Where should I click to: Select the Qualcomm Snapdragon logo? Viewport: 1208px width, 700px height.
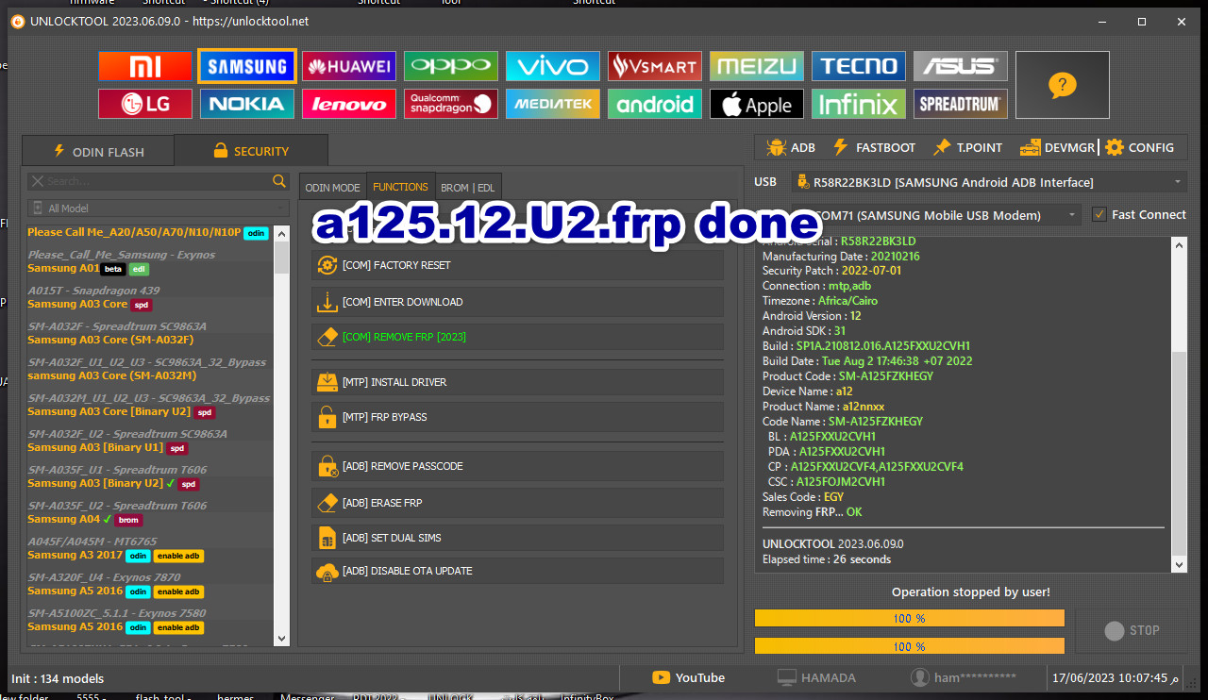click(451, 104)
